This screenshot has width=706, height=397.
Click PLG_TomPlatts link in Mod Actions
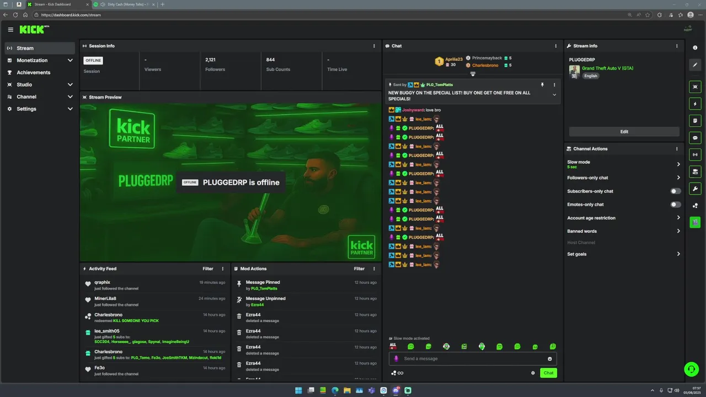(264, 288)
